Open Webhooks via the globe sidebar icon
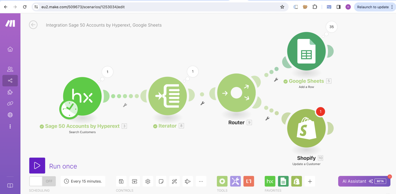 coord(10,115)
